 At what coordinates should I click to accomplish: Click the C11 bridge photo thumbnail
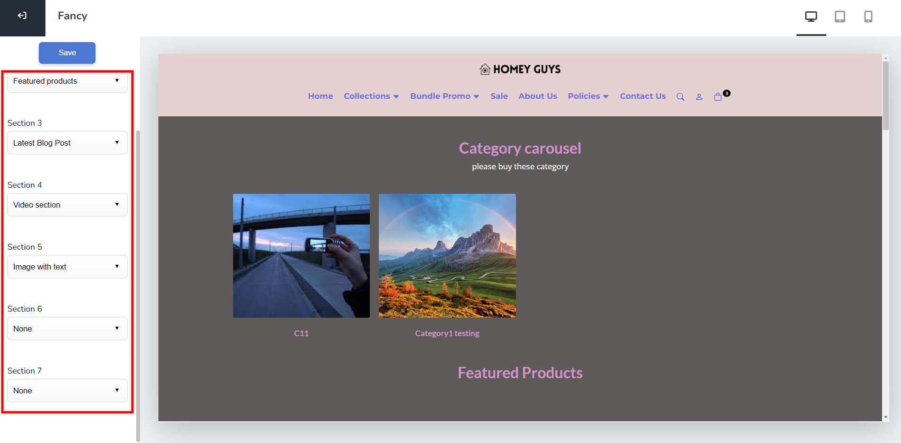(x=301, y=256)
